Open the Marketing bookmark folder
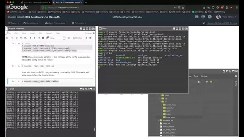The height and width of the screenshot is (137, 244). tap(220, 12)
